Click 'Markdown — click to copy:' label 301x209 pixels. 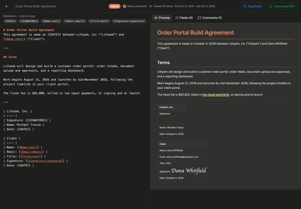click(x=19, y=16)
